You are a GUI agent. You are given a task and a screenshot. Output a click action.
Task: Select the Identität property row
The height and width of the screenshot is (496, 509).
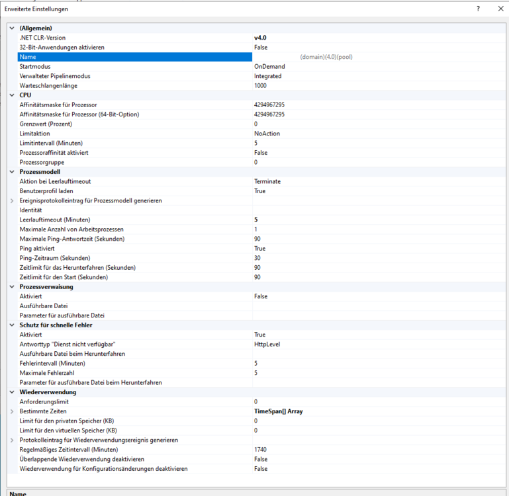point(132,210)
